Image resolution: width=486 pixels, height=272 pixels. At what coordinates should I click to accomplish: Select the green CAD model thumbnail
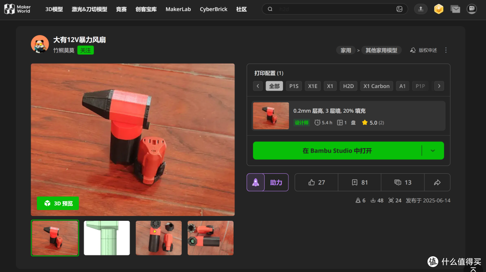[107, 238]
